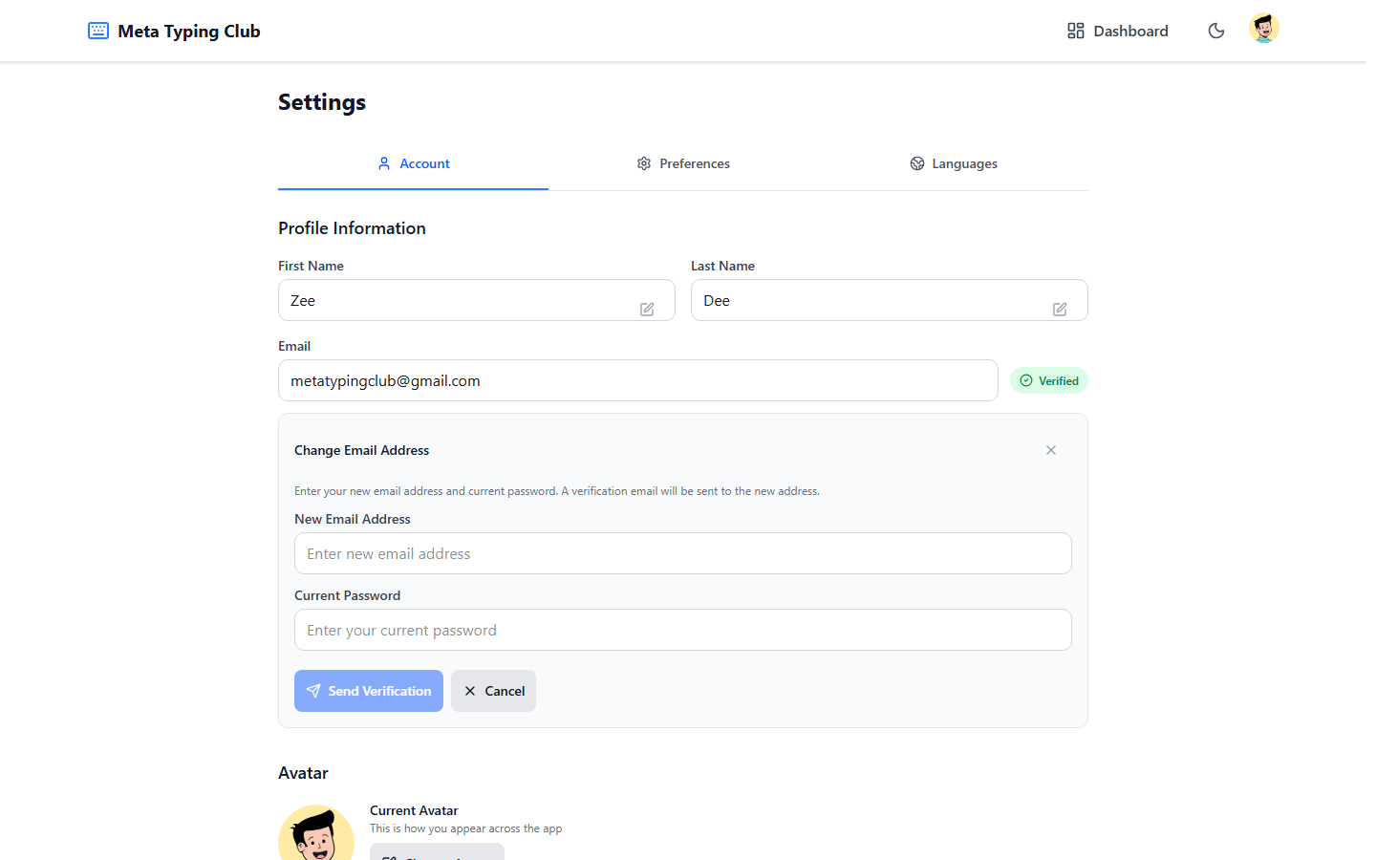Click the First Name field containing Zee
The image size is (1376, 860).
477,300
